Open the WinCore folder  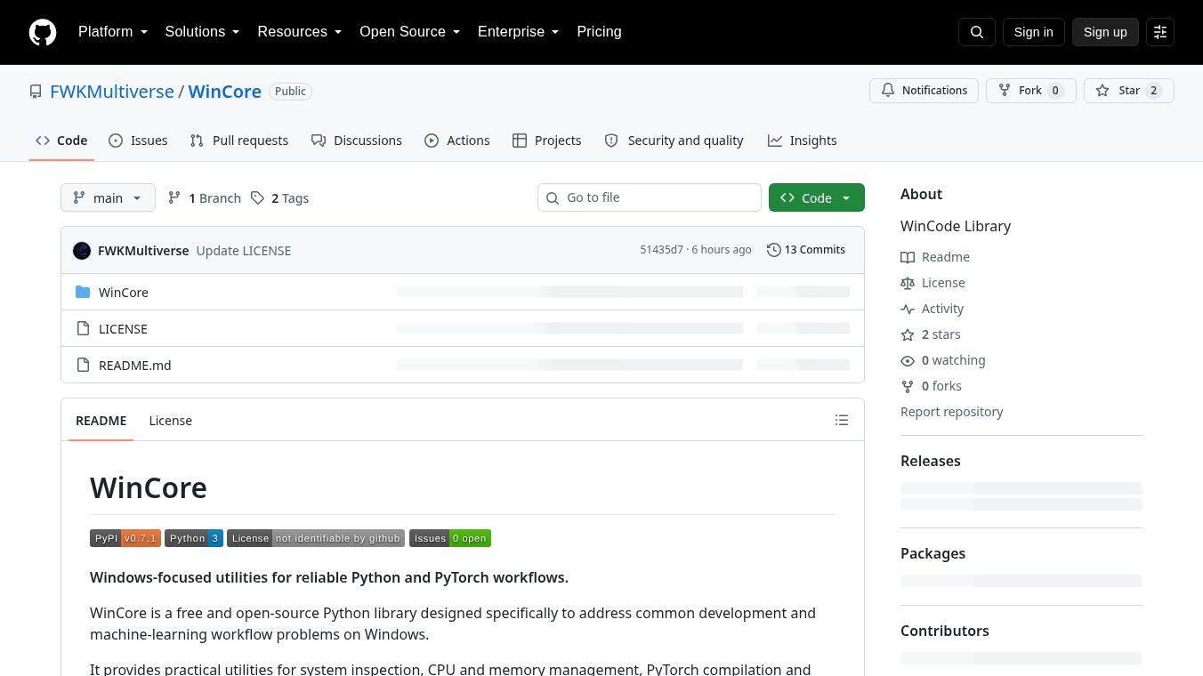click(124, 292)
